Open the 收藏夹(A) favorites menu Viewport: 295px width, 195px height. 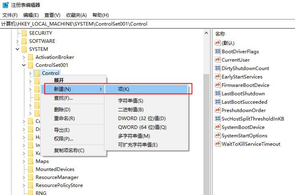tap(76, 15)
